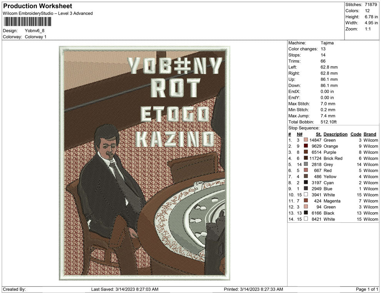Select the Total Bobbin value 512.10ft

(x=329, y=122)
